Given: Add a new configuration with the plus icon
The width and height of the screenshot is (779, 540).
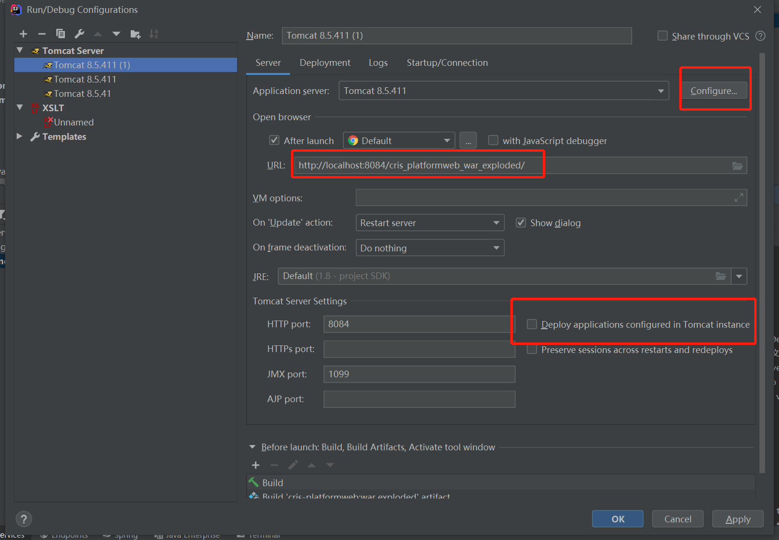Looking at the screenshot, I should [23, 34].
